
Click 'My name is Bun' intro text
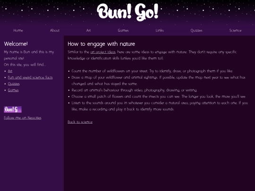[29, 55]
